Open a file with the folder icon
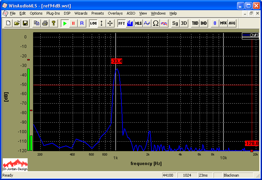The image size is (262, 180). tap(17, 23)
